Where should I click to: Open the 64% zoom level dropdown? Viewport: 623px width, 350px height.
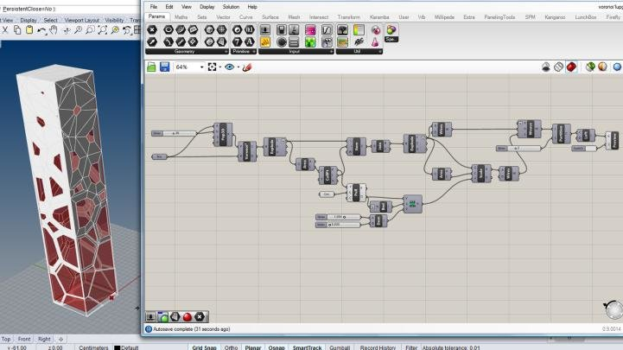[201, 67]
